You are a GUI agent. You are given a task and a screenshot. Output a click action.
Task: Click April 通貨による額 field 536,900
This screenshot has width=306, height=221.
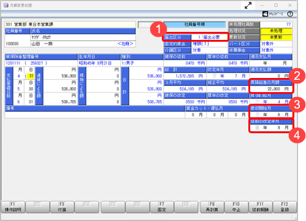[x=60, y=76]
